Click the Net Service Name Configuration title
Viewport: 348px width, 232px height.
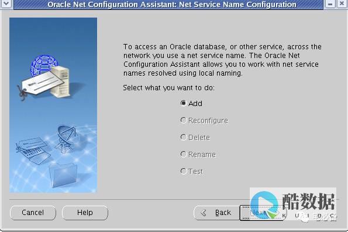[x=172, y=4]
